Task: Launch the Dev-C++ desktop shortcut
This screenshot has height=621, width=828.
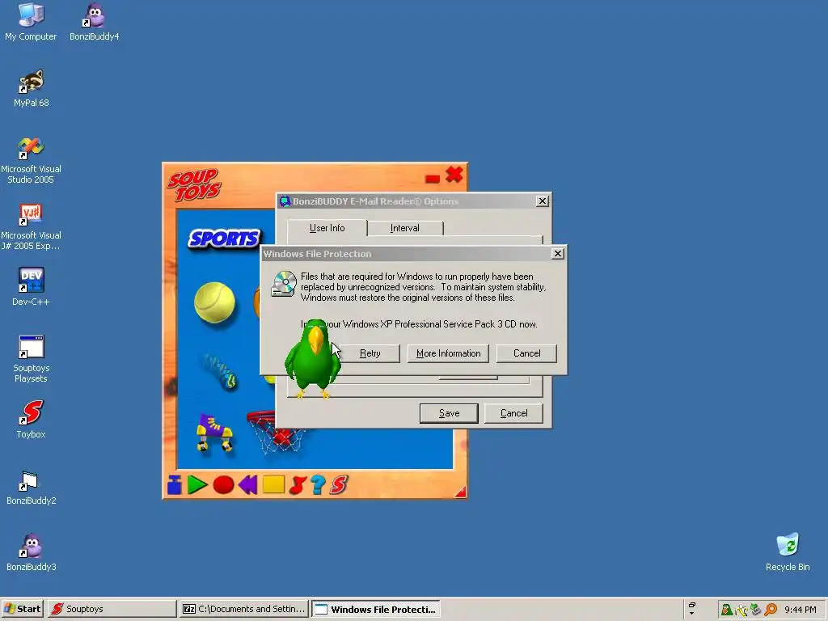Action: coord(31,287)
